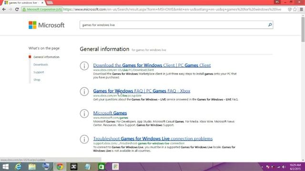Open Games for Windows FAQ link
The width and height of the screenshot is (305, 171).
pyautogui.click(x=142, y=91)
